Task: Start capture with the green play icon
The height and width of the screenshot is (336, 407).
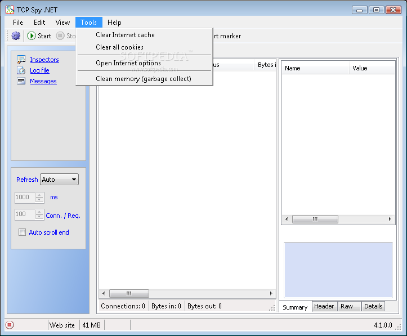Action: [x=32, y=36]
